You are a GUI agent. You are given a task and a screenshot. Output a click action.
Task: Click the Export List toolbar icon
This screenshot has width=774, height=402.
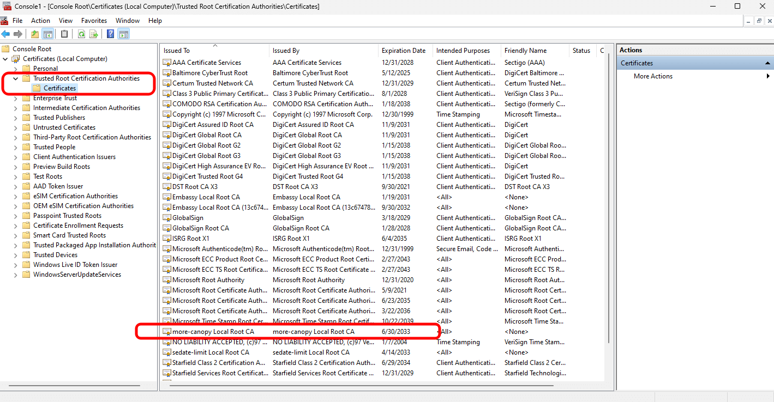click(x=94, y=34)
